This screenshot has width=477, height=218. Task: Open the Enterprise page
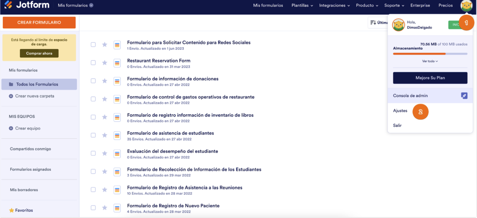tap(420, 5)
